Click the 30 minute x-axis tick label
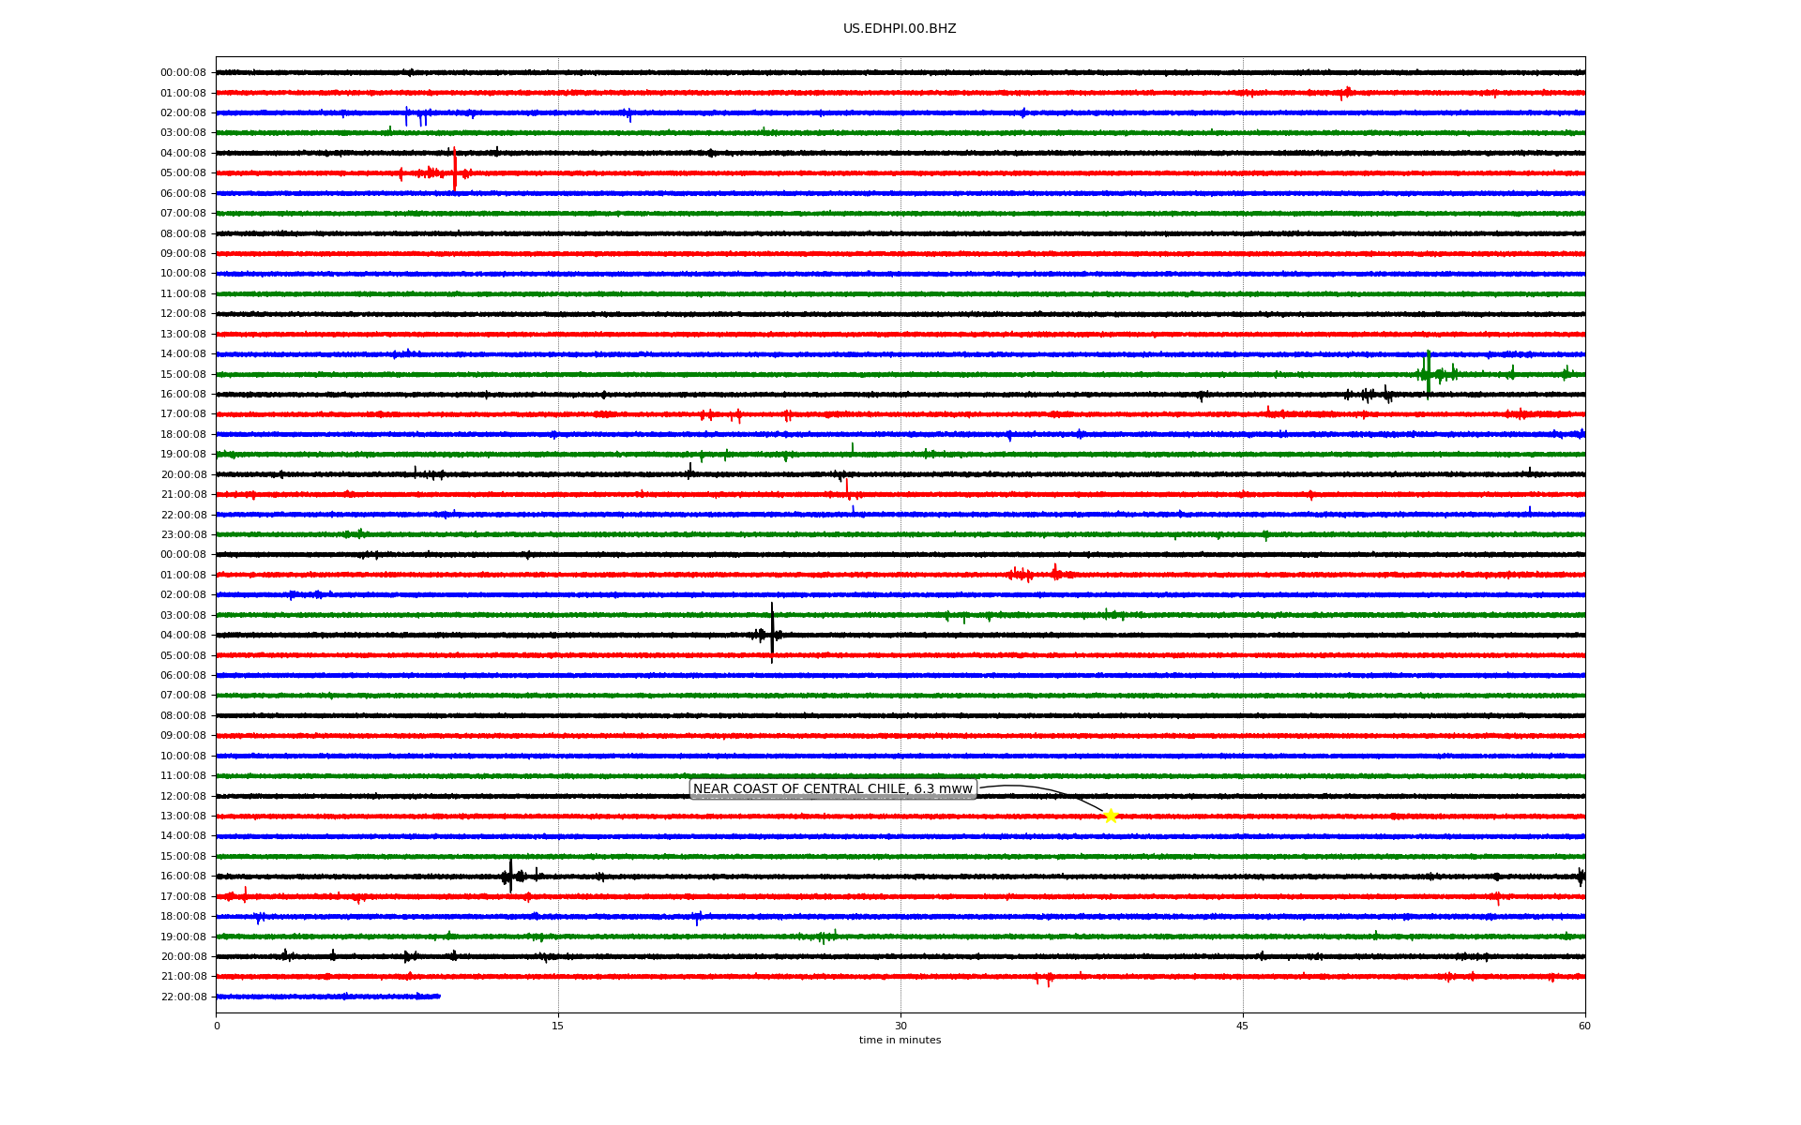Image resolution: width=1801 pixels, height=1125 pixels. 900,1026
